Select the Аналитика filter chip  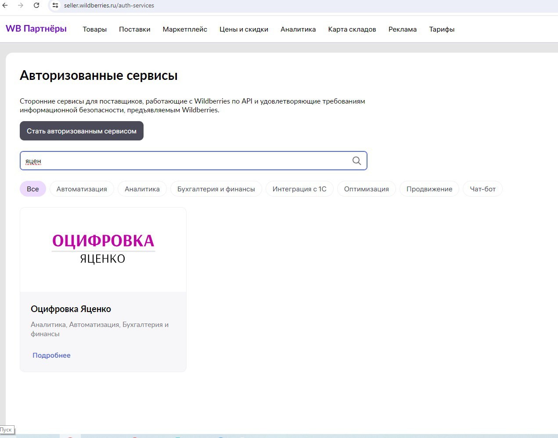pos(142,189)
